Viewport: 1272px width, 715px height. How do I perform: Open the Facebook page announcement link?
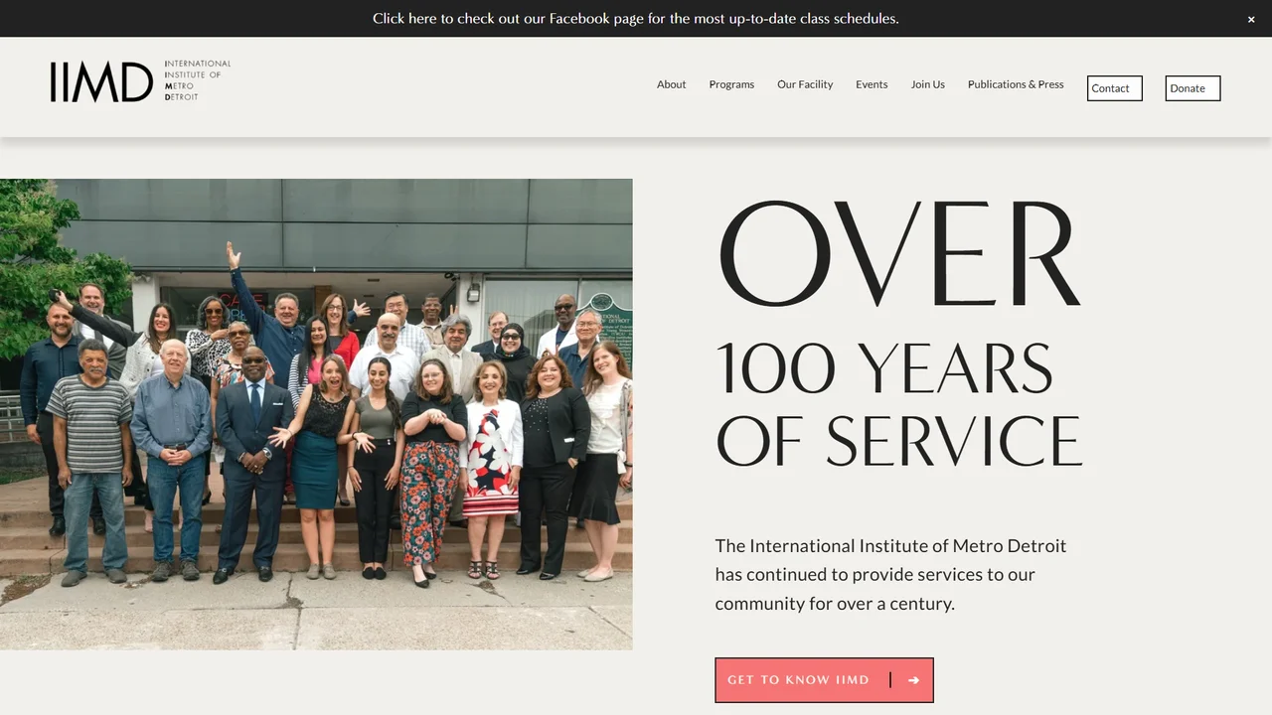(636, 19)
